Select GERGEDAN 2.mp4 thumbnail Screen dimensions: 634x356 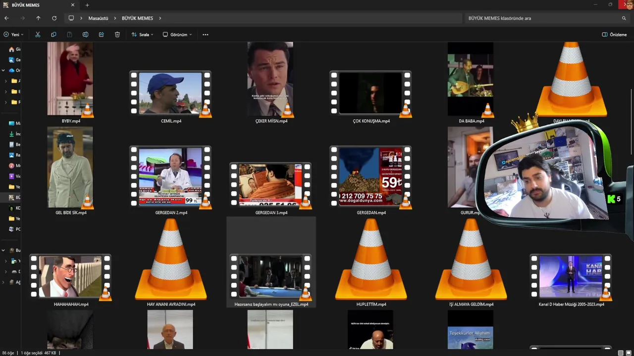click(170, 177)
